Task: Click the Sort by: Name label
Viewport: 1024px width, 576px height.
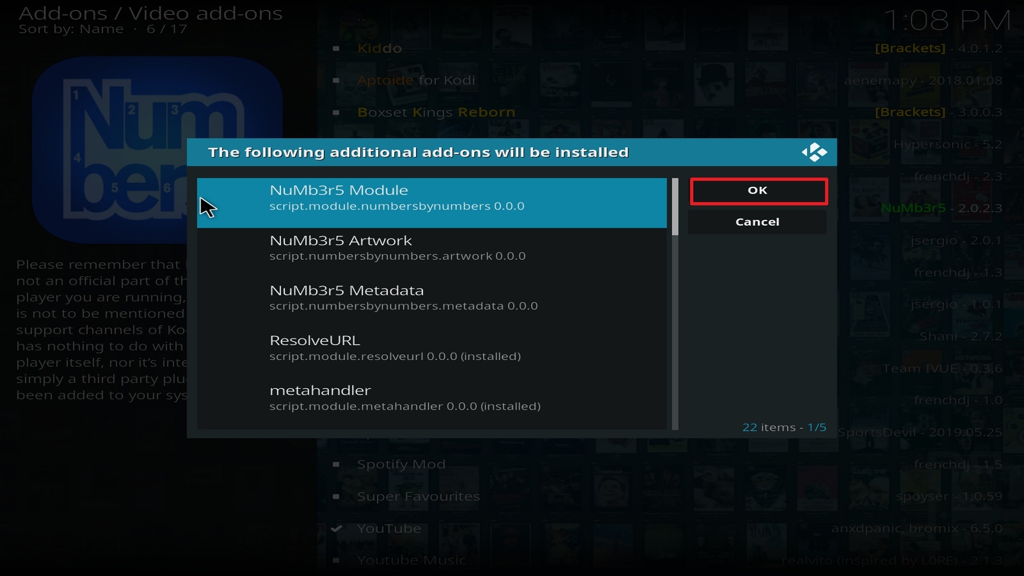Action: [71, 29]
